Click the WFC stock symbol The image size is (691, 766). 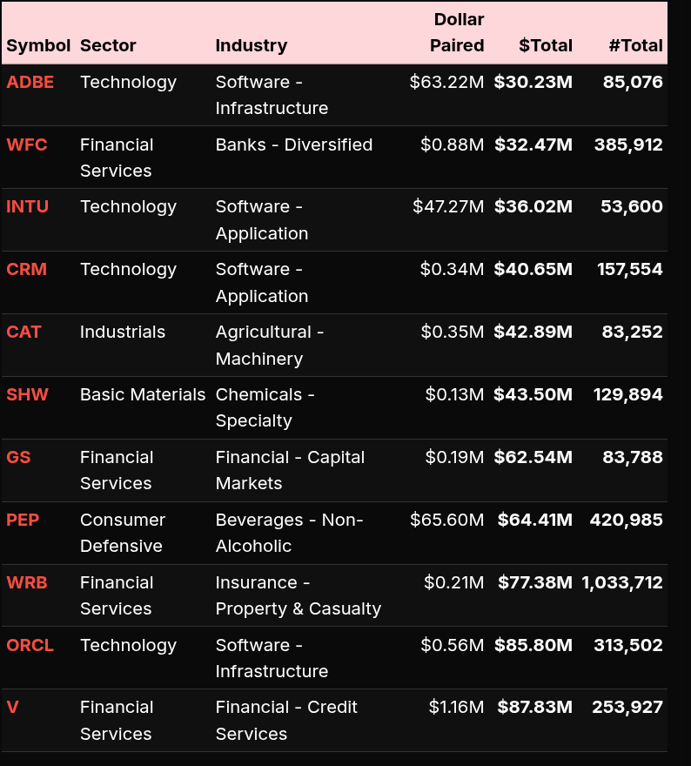pos(27,145)
